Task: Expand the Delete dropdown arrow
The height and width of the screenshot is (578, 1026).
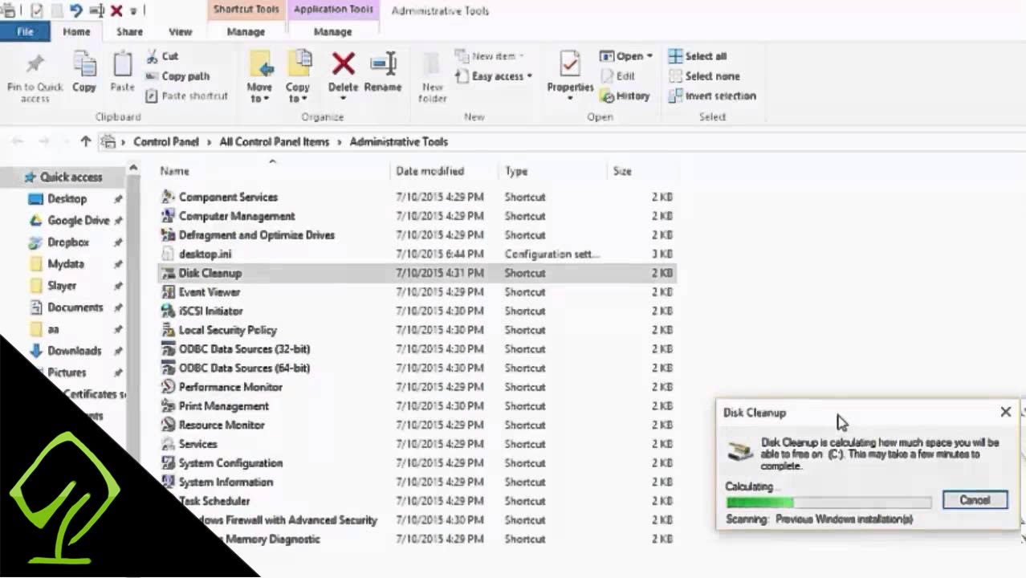Action: click(343, 99)
